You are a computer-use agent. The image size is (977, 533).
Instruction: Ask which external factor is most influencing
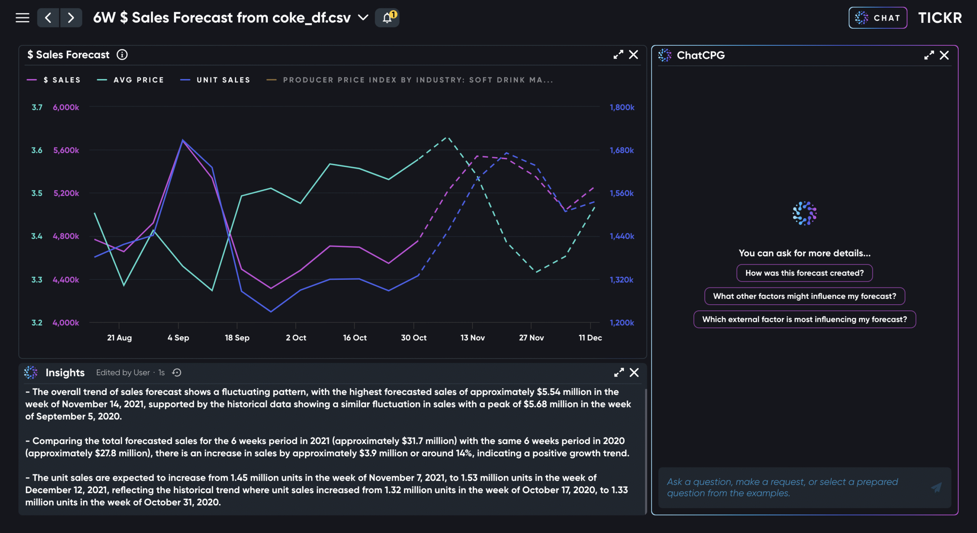pos(804,319)
